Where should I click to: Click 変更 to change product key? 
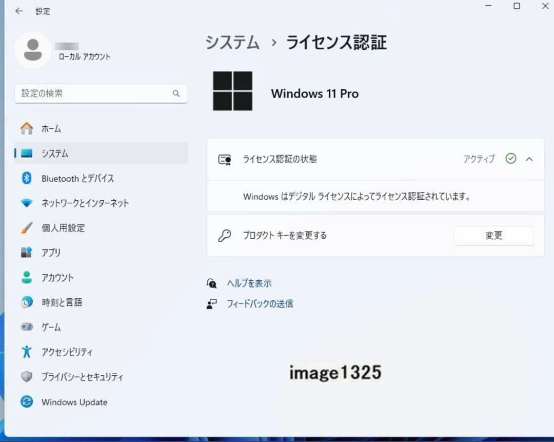pyautogui.click(x=493, y=235)
